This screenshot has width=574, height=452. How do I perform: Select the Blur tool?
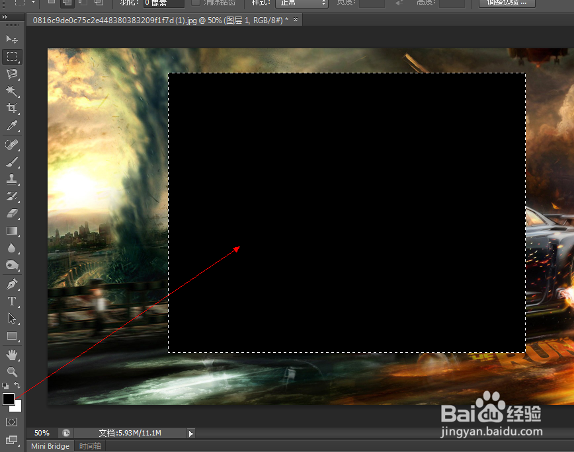[12, 248]
